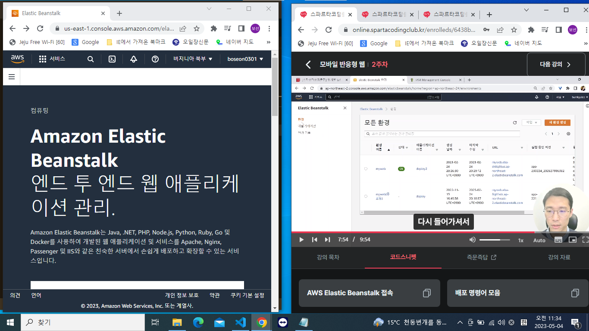Open Jeju Free Wi-Fi bookmark in AWS window
Image resolution: width=589 pixels, height=331 pixels.
pos(38,42)
